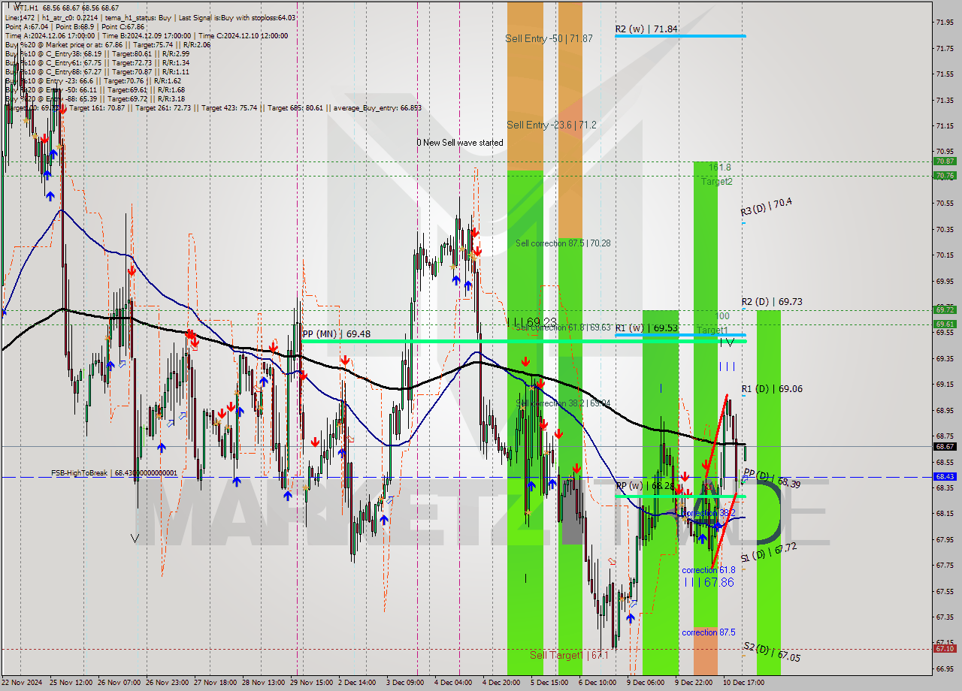Click the 'Sell correction 61.8 | 69.63' label
Screen dimensions: 962x691
(x=563, y=327)
